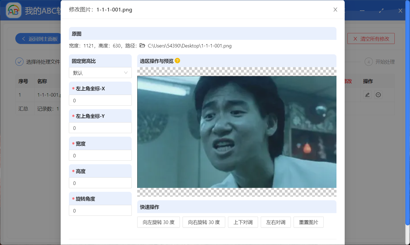The image size is (410, 245).
Task: Click the checkmark circle beside 选择待处理文件
Action: click(x=19, y=62)
